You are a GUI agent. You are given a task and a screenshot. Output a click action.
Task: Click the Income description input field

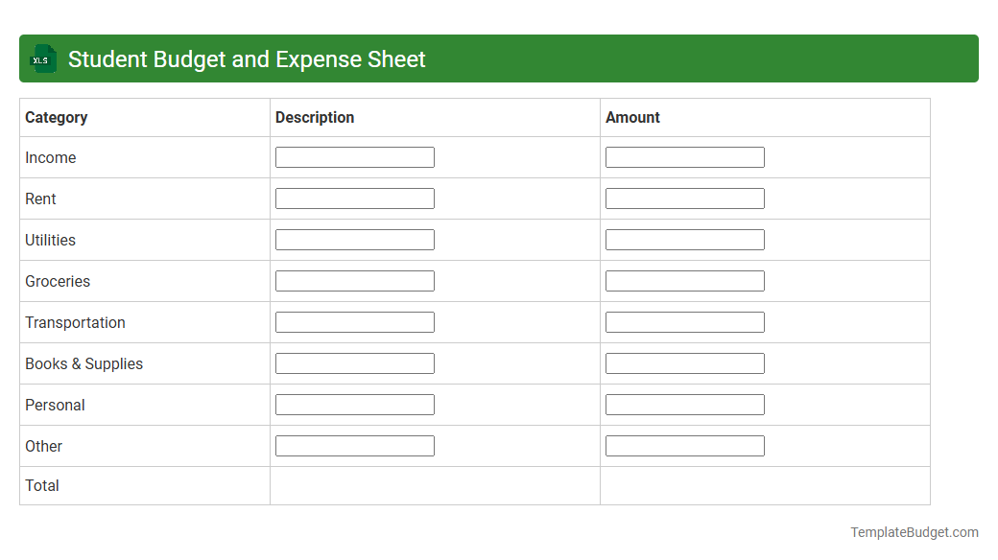(354, 156)
